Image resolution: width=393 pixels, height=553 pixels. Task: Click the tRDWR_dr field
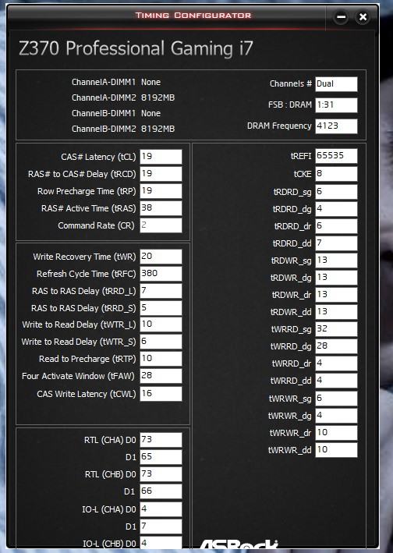click(336, 295)
